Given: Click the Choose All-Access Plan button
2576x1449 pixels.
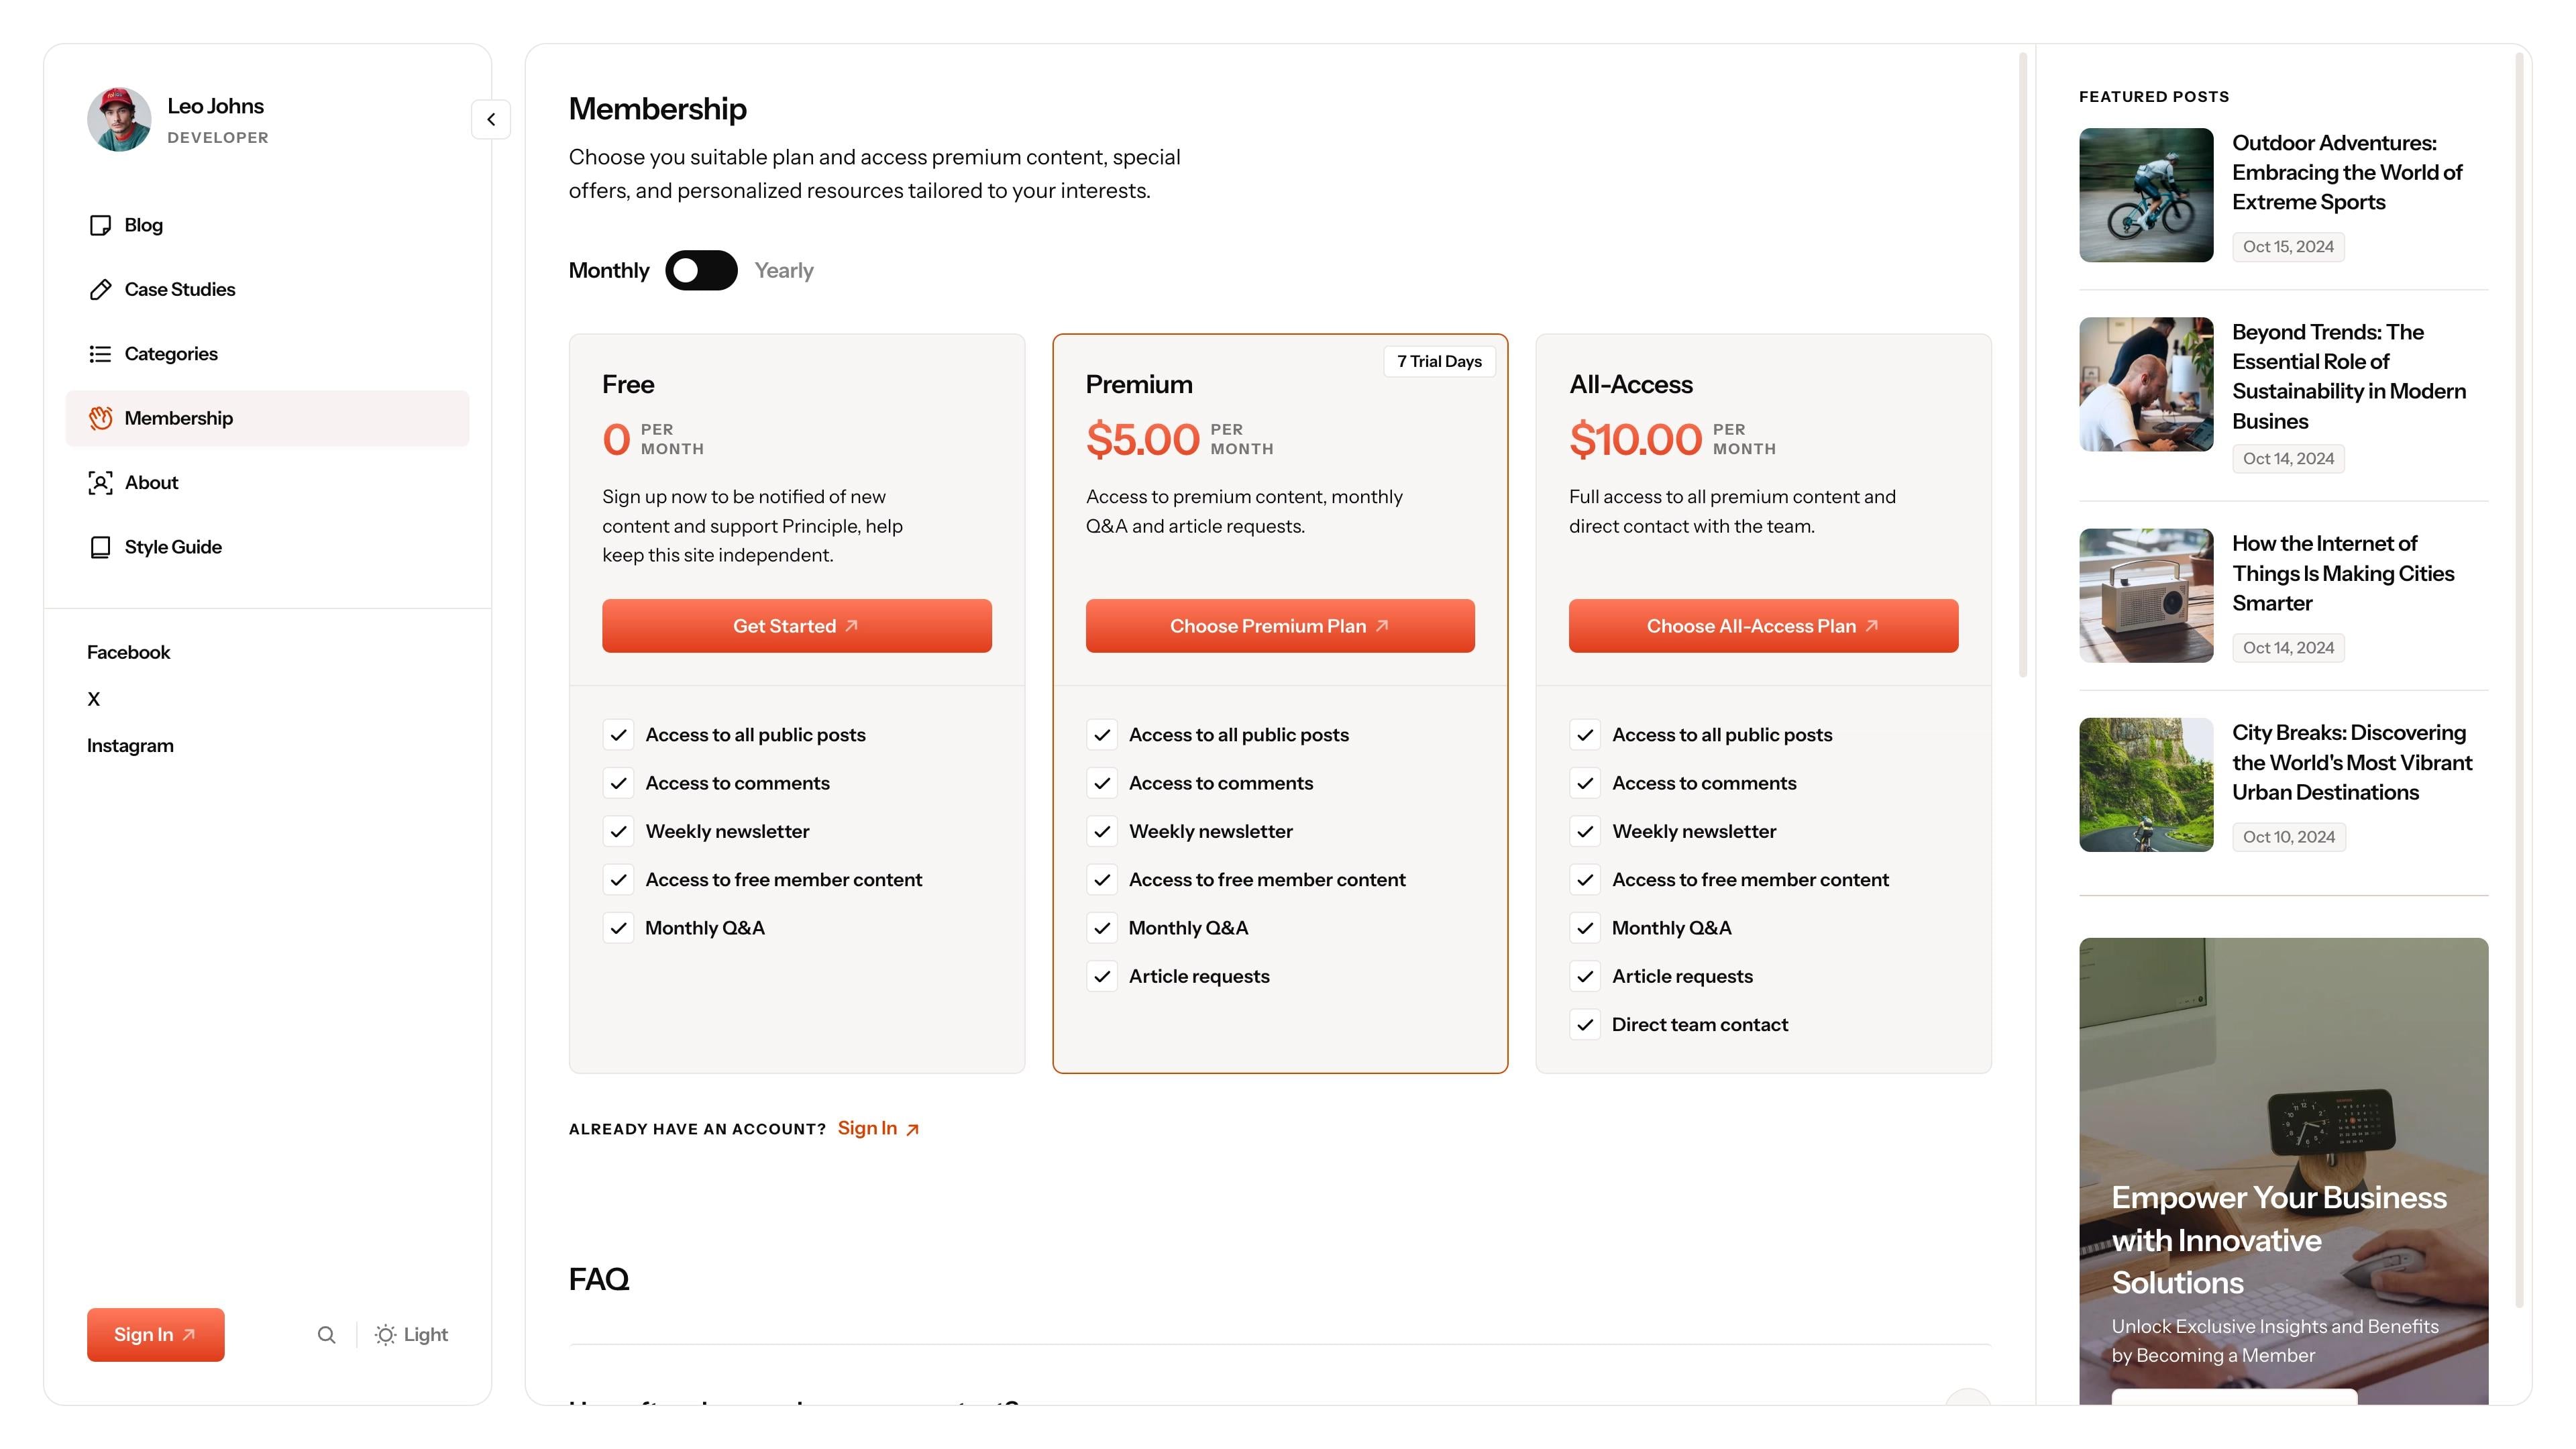Looking at the screenshot, I should pos(1763,626).
